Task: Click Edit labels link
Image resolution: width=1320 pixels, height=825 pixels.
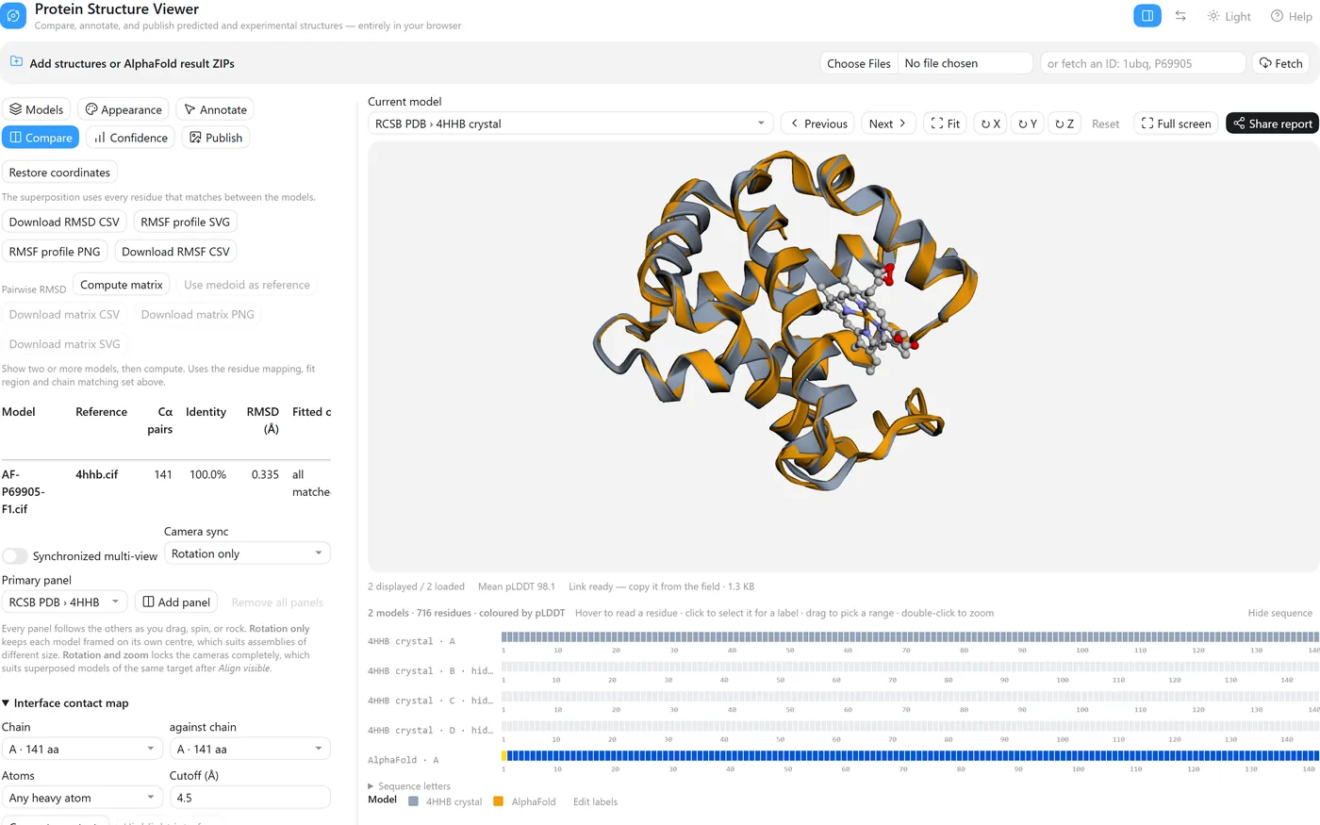Action: point(595,801)
